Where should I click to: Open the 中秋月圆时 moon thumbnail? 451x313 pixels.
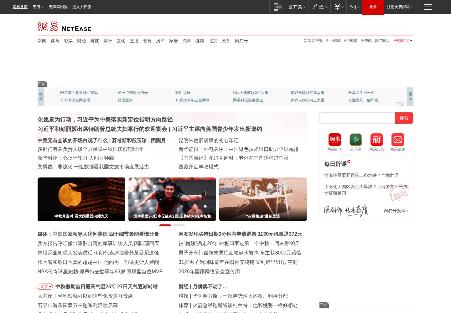(81, 199)
